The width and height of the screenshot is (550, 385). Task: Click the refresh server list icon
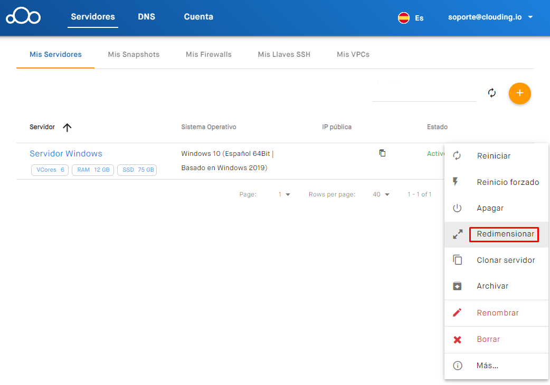point(492,93)
